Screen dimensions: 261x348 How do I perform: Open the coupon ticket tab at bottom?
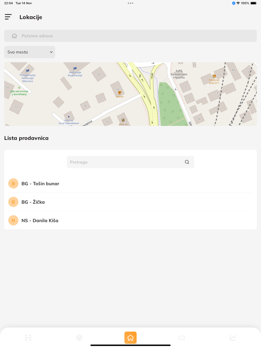[182, 338]
